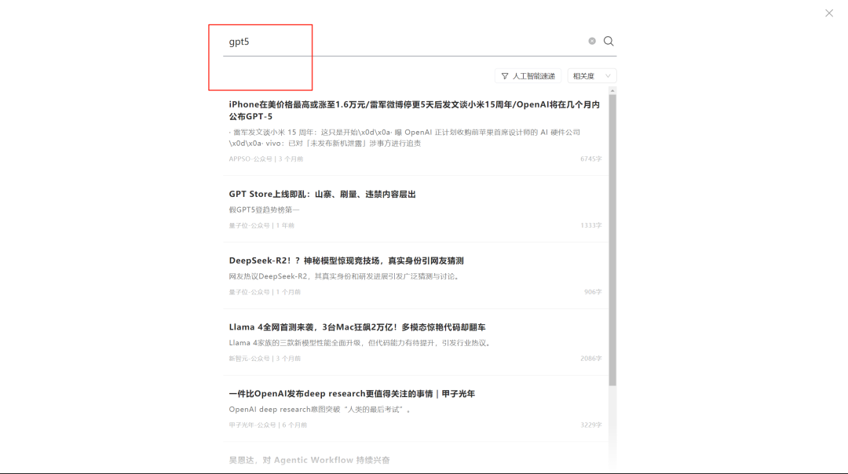Click summary OpenAI deep research意图突破
This screenshot has height=474, width=848.
click(x=320, y=409)
